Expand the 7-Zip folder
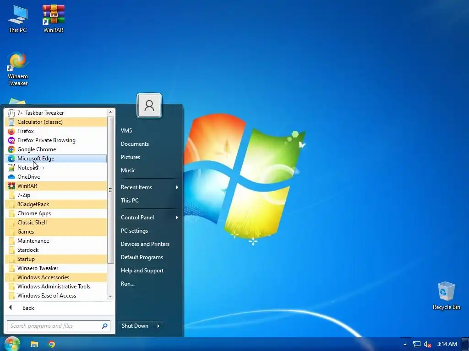Viewport: 469px width, 351px height. [56, 195]
